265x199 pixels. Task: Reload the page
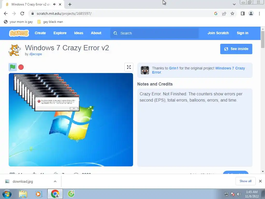[x=22, y=13]
